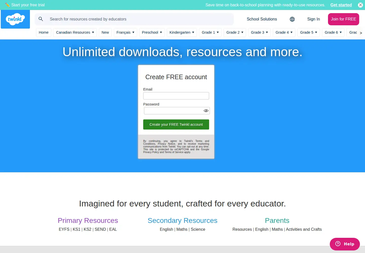Click Start your free trial text

pos(28,5)
